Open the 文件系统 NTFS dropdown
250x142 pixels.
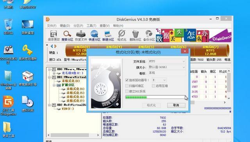[167, 61]
